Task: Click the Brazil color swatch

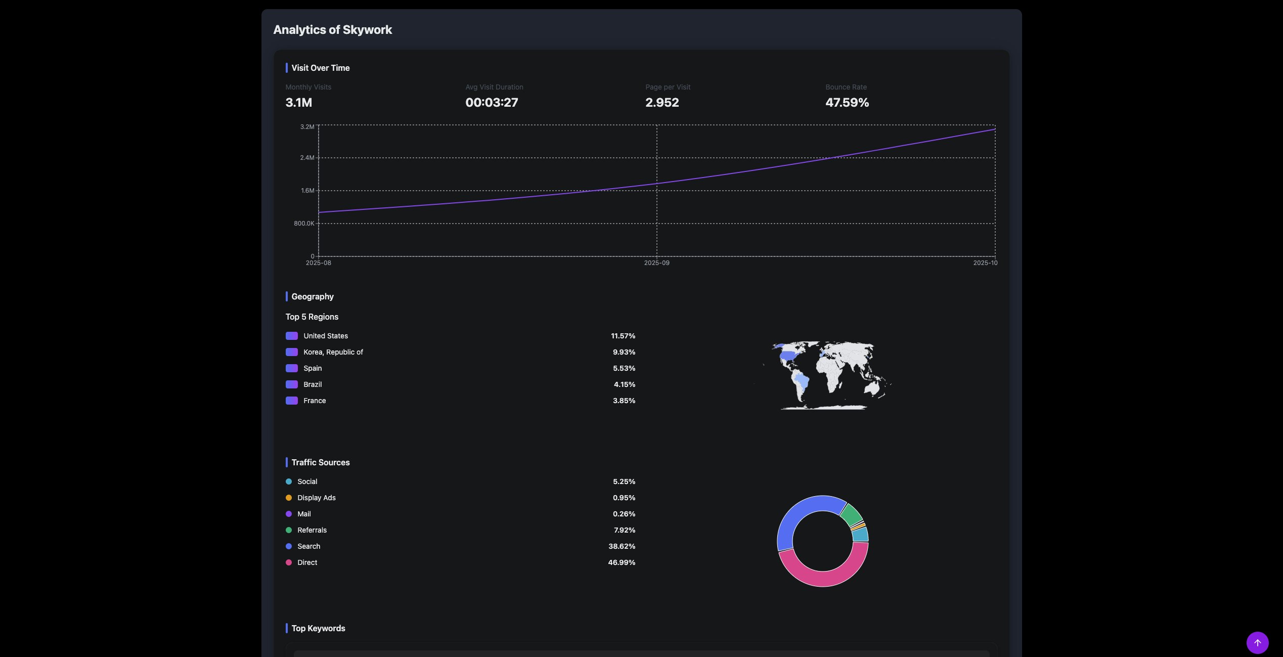Action: (292, 384)
